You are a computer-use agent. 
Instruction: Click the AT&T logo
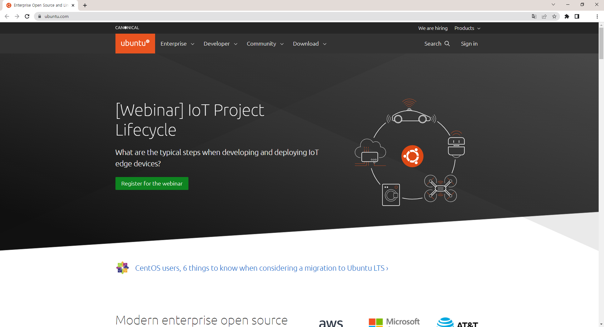(458, 322)
